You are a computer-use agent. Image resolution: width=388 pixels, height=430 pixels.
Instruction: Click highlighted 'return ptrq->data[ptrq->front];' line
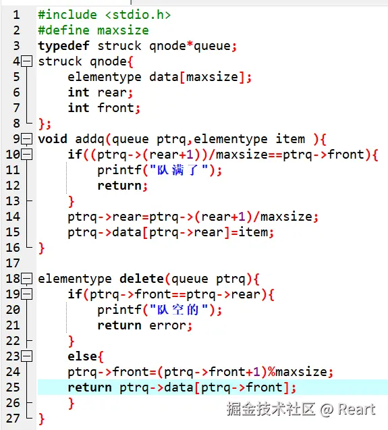(182, 387)
